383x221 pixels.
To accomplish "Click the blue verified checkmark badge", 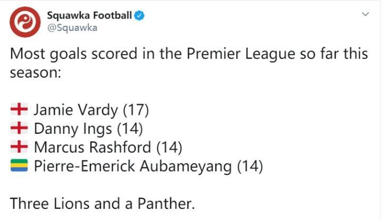I will [x=139, y=16].
